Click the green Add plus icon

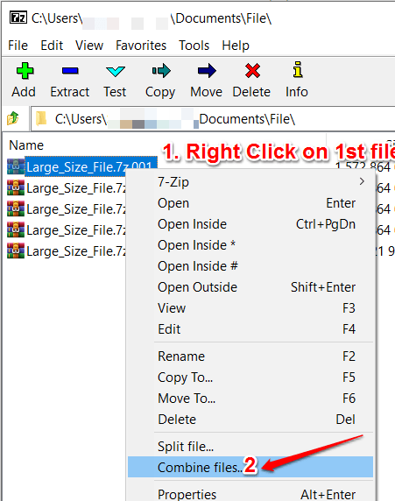(25, 71)
